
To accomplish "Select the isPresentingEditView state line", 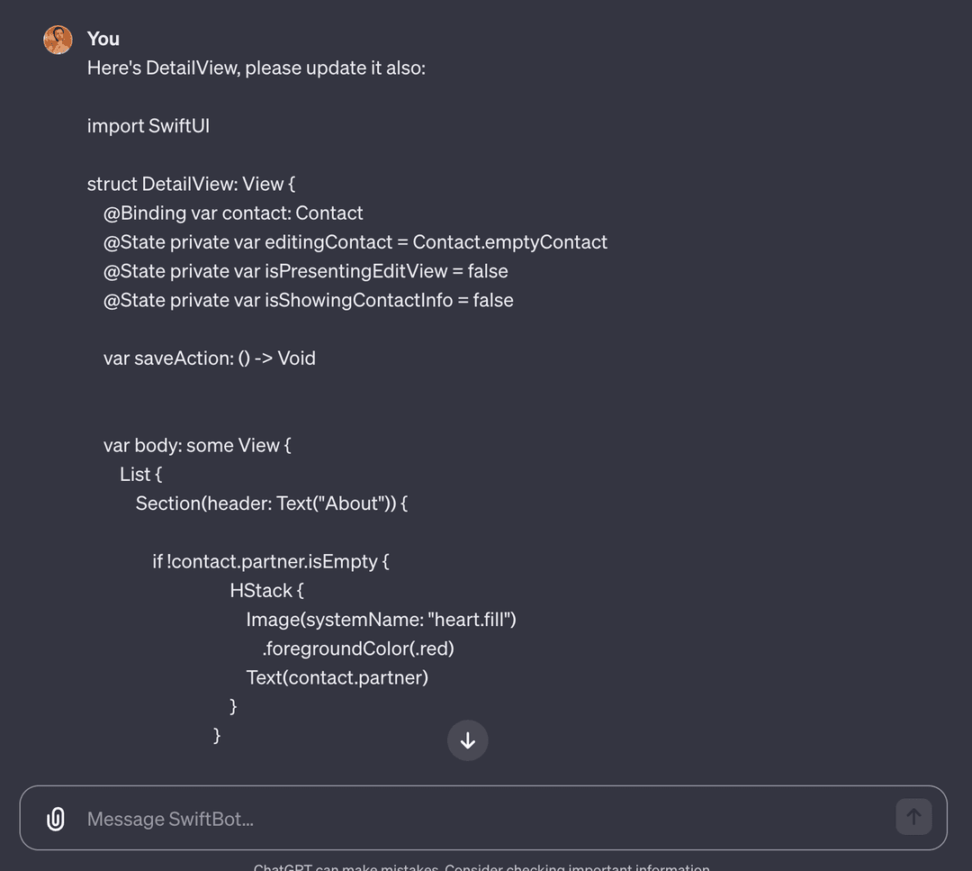I will click(306, 270).
